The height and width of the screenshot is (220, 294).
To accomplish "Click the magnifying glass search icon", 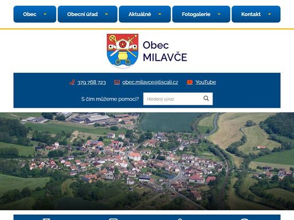I will [x=206, y=99].
